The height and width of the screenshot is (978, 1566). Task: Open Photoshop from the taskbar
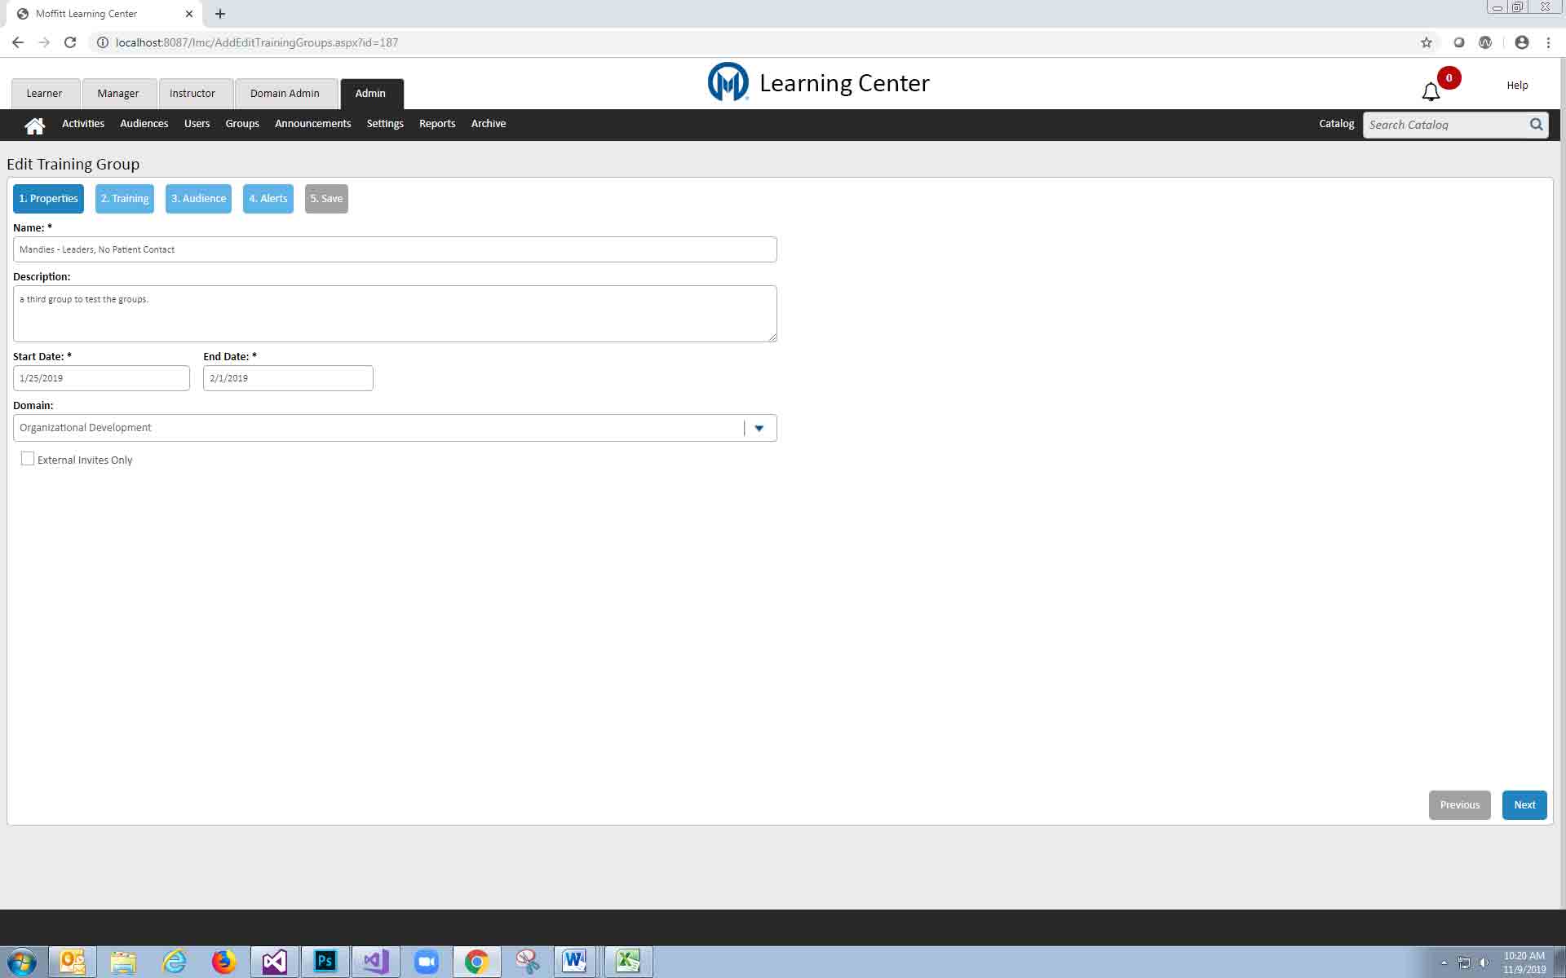click(325, 962)
